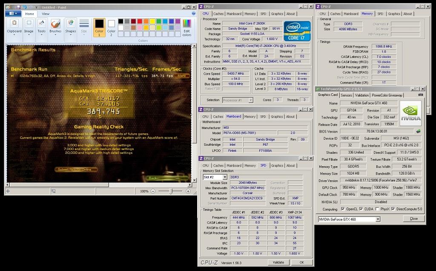Open the Mainboard tab in the bottom CPU-Z SPD window
The height and width of the screenshot is (271, 436).
coord(234,166)
